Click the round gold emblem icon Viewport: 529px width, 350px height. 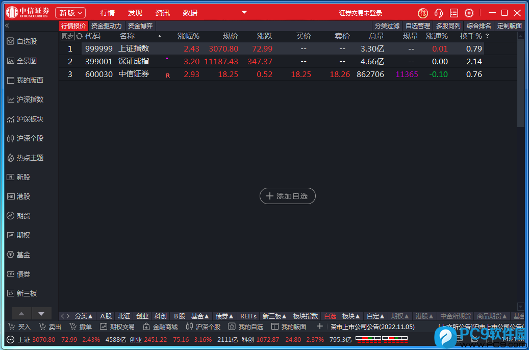(423, 13)
